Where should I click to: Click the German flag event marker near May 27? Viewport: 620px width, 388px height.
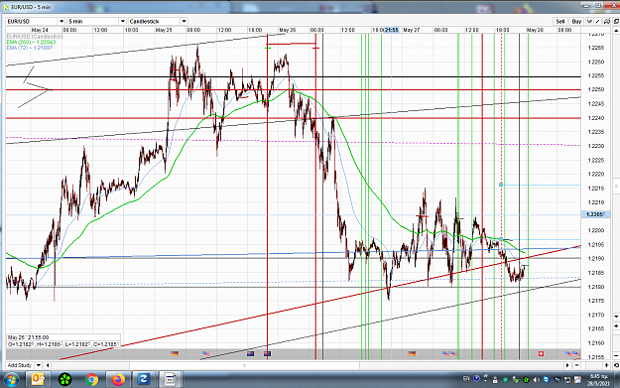tap(412, 353)
